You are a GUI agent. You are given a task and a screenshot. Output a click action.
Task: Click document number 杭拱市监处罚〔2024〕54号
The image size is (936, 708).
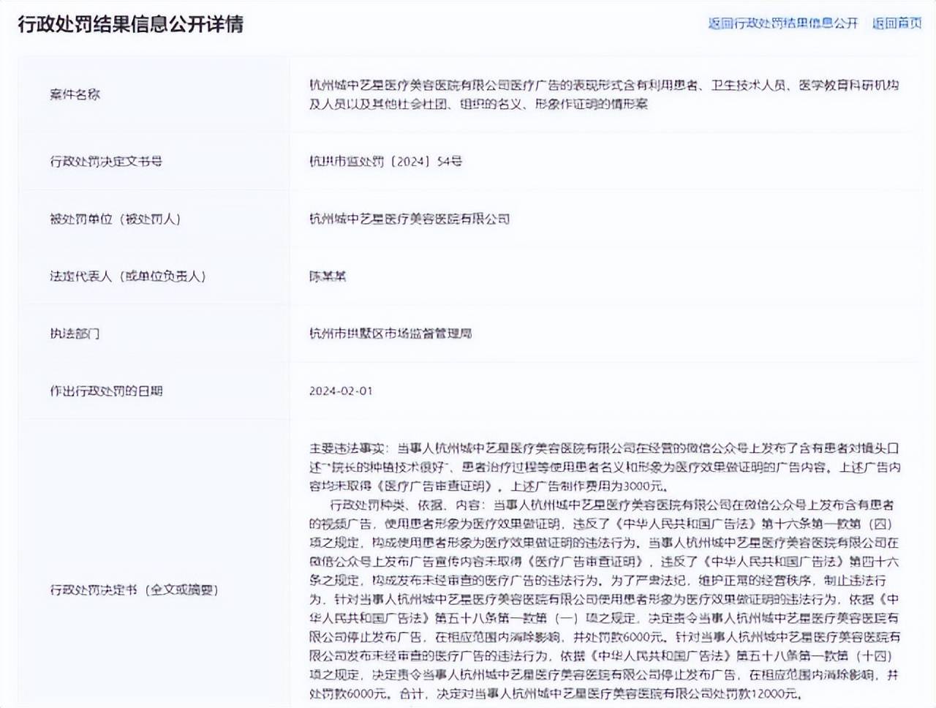(x=385, y=161)
